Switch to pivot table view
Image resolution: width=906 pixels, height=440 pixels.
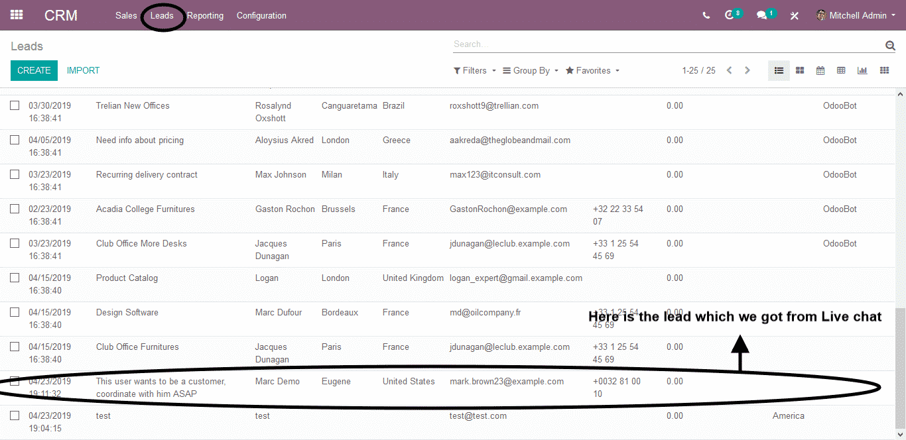[841, 70]
